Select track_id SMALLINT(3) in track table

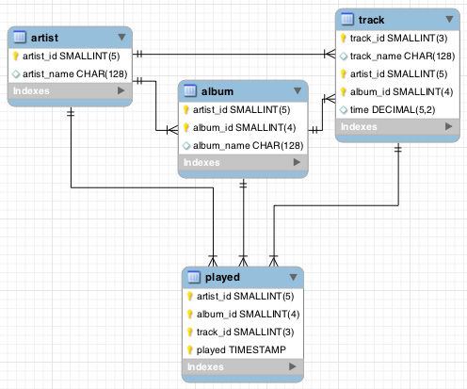(x=399, y=38)
